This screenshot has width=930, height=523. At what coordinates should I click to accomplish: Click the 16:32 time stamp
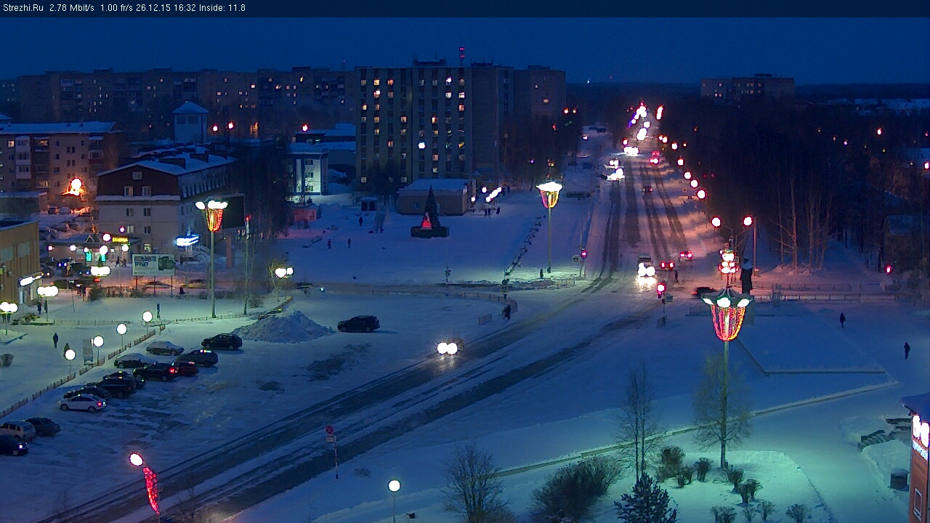[x=185, y=8]
